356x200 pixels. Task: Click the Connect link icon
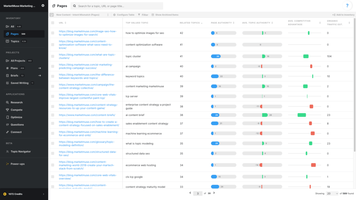point(7,132)
